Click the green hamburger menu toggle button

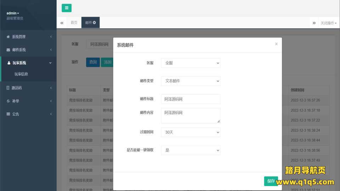coord(67,8)
